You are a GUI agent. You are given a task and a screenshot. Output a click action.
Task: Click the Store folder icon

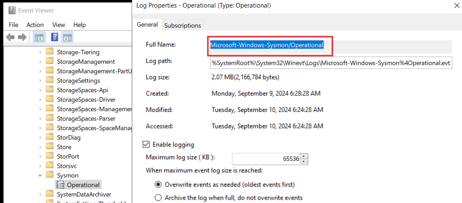coord(50,147)
